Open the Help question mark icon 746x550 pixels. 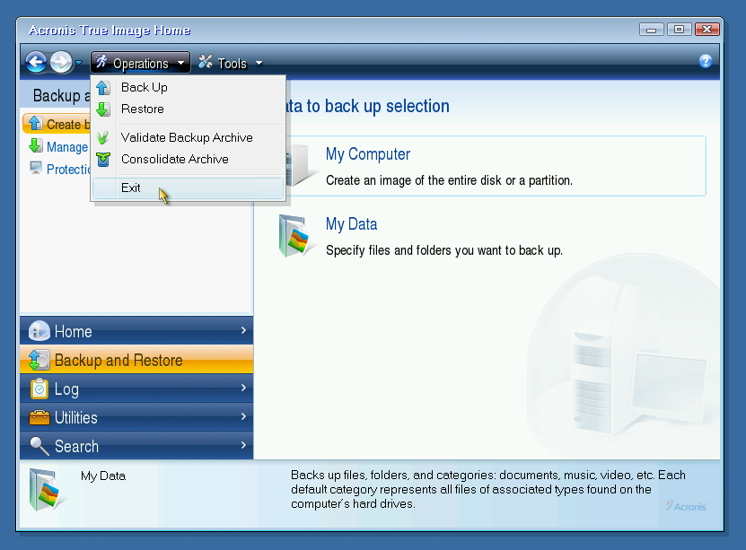[x=706, y=61]
